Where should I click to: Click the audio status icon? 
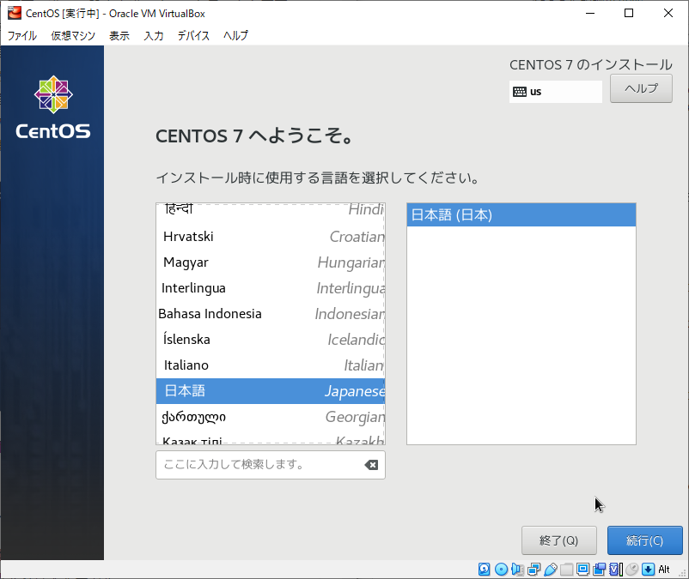(x=516, y=569)
